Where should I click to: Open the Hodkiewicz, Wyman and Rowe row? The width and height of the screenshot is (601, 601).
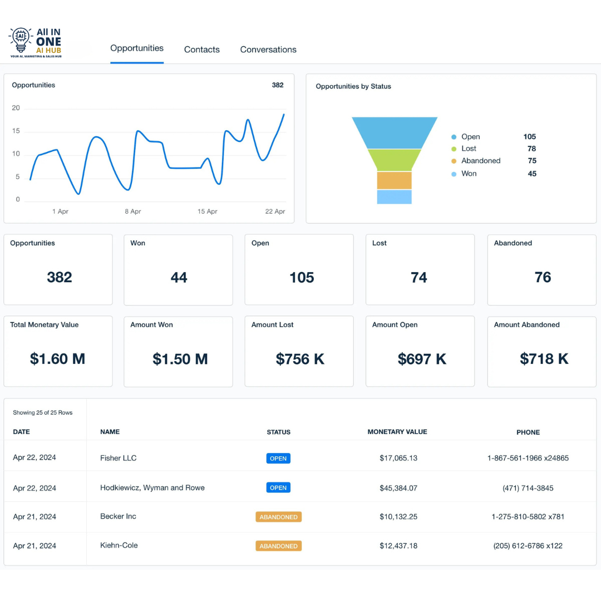[x=300, y=487]
